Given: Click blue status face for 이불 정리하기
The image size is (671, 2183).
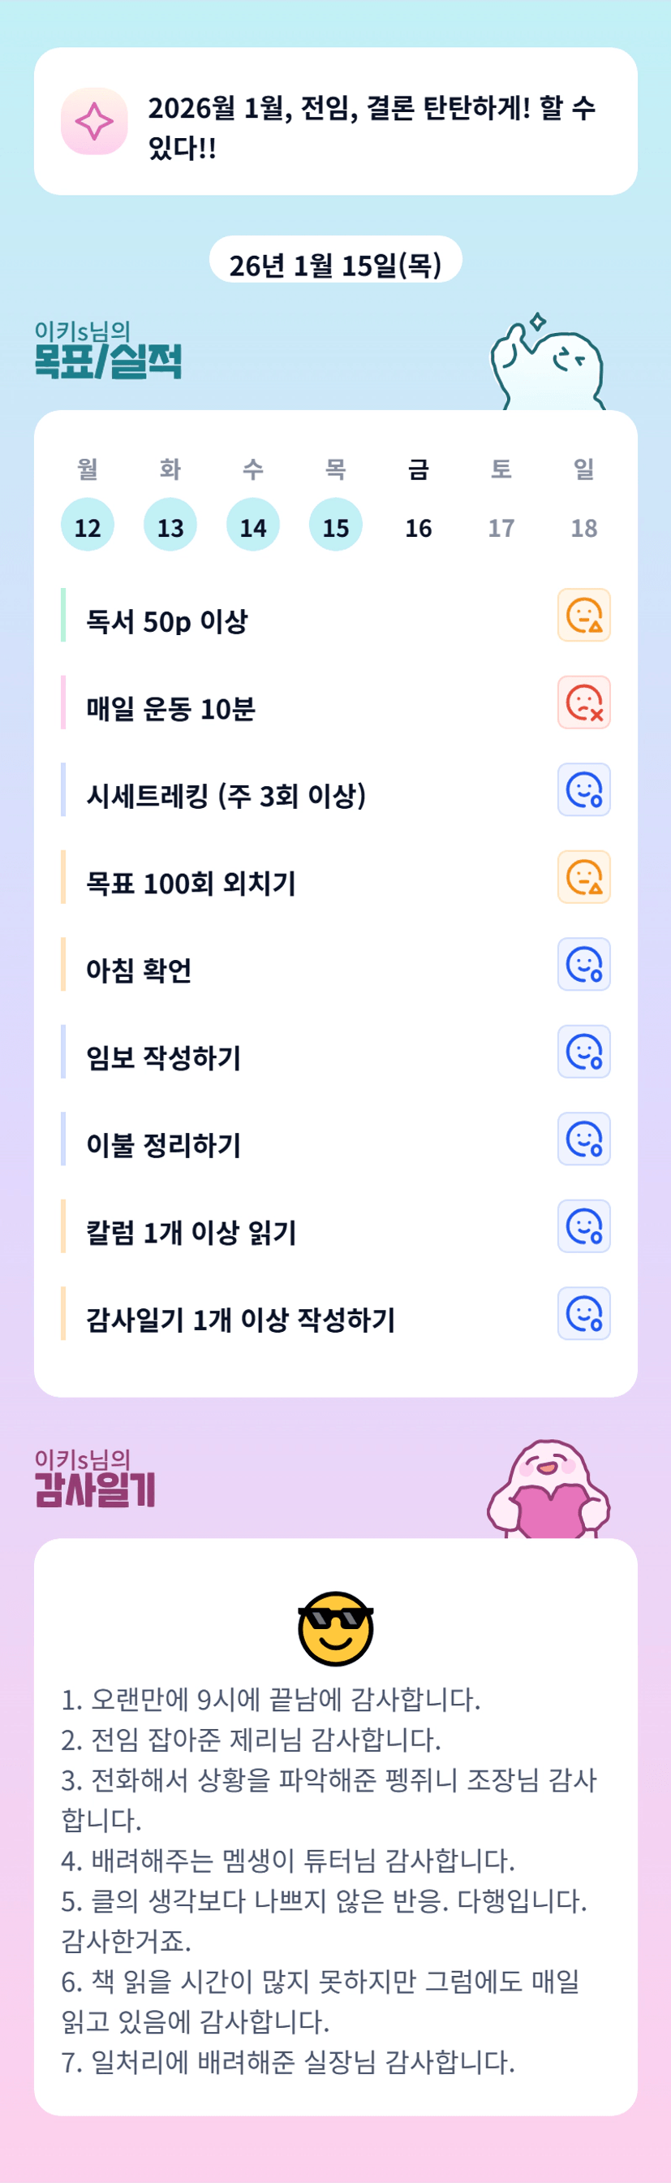Looking at the screenshot, I should pos(583,1139).
